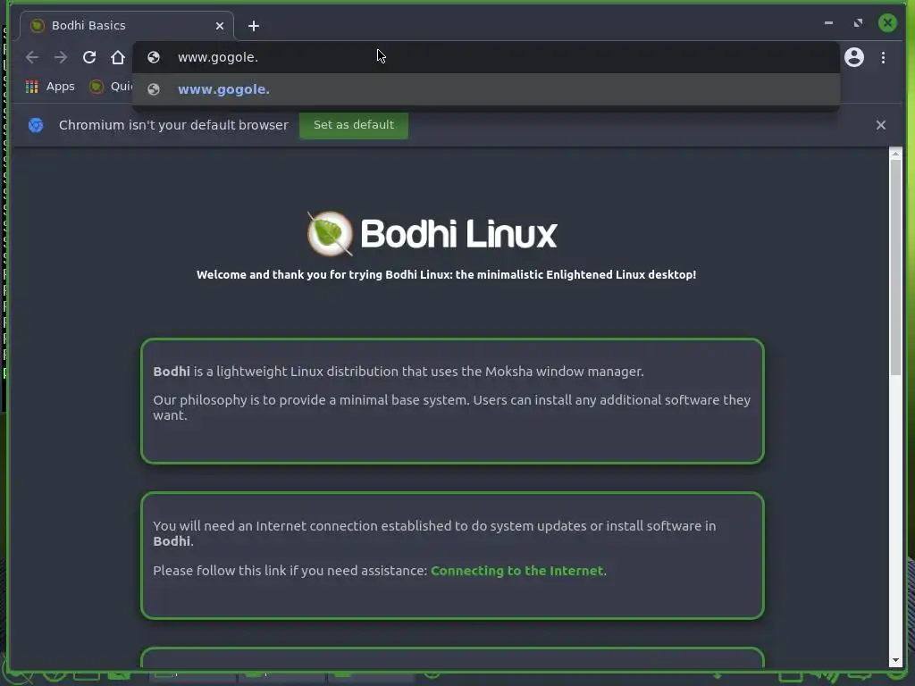Open the home page via house icon

(118, 57)
